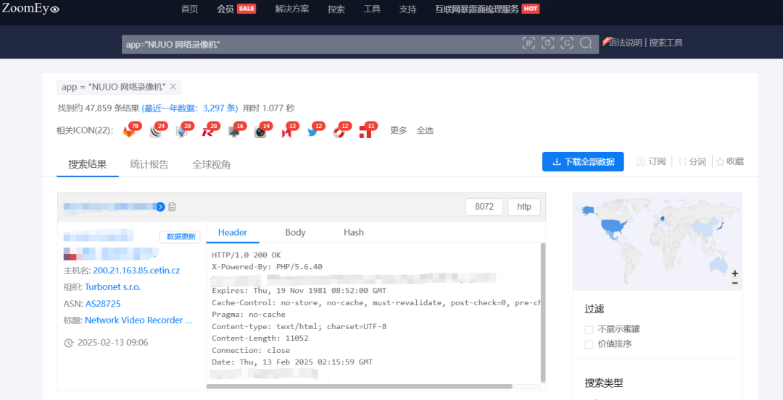Open organization Turbonet s.r.o. link
The image size is (783, 400).
pyautogui.click(x=113, y=287)
